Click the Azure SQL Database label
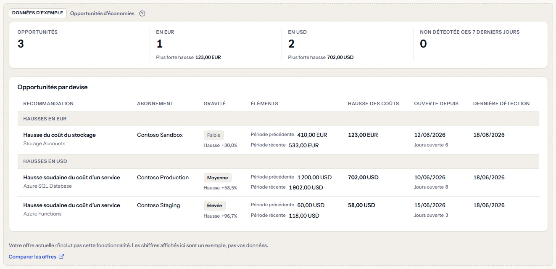This screenshot has width=556, height=269. (x=47, y=186)
